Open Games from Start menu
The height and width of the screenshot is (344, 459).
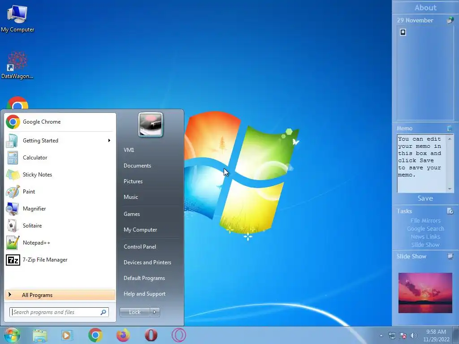point(132,214)
